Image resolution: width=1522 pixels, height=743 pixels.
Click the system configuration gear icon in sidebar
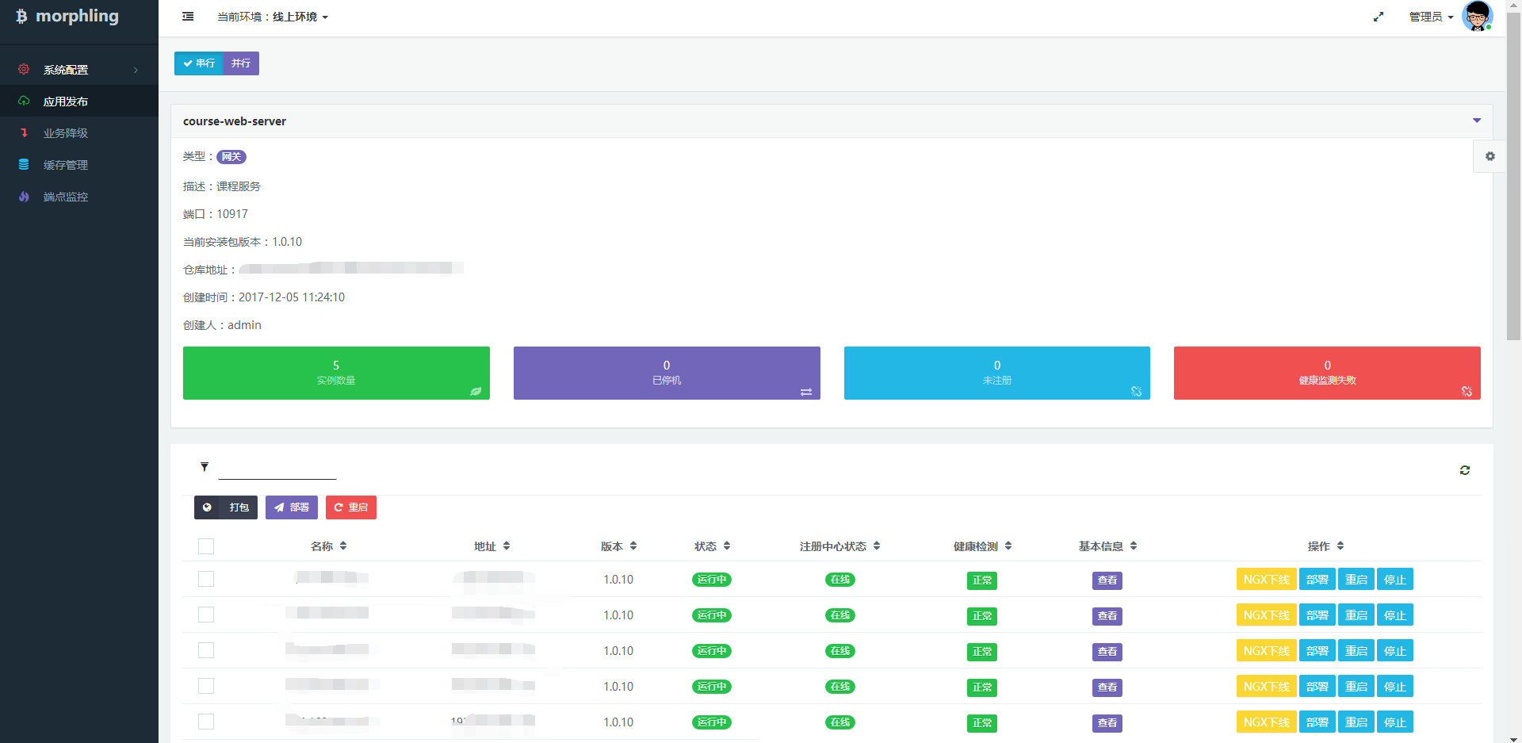[24, 69]
